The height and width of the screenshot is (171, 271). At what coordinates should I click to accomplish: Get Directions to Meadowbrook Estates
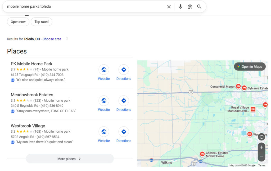[124, 101]
